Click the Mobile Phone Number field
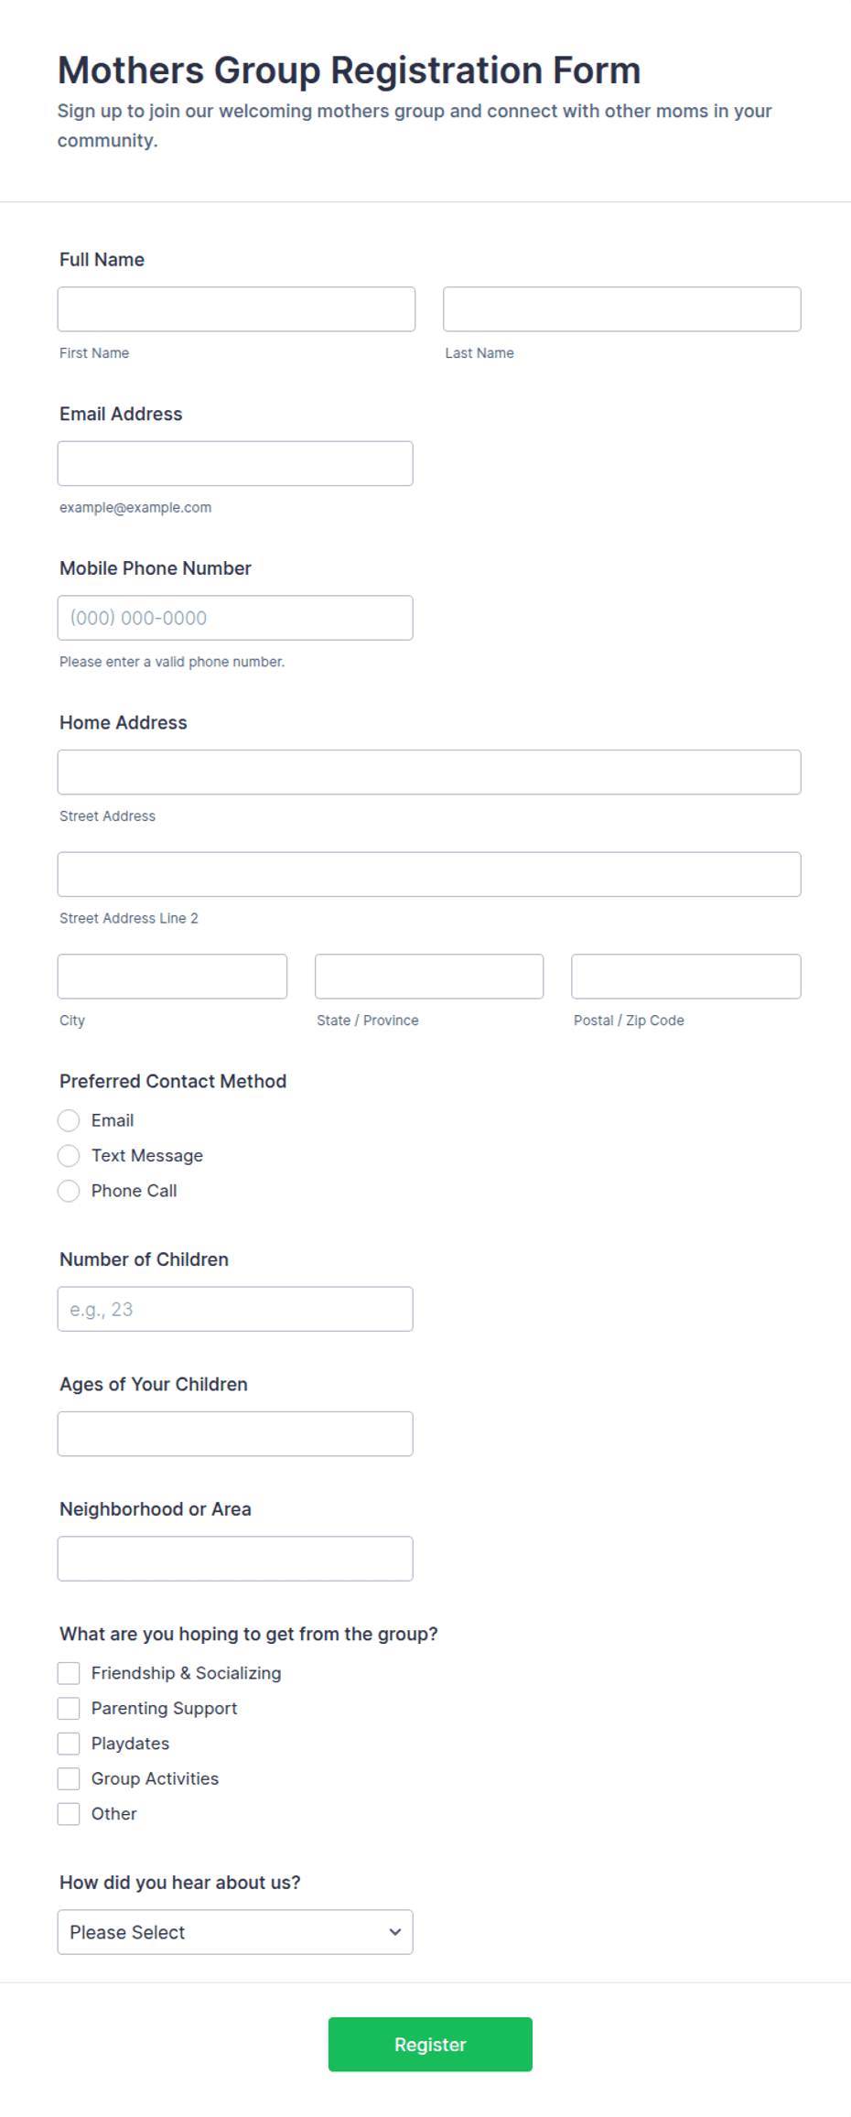The width and height of the screenshot is (851, 2117). click(x=235, y=618)
